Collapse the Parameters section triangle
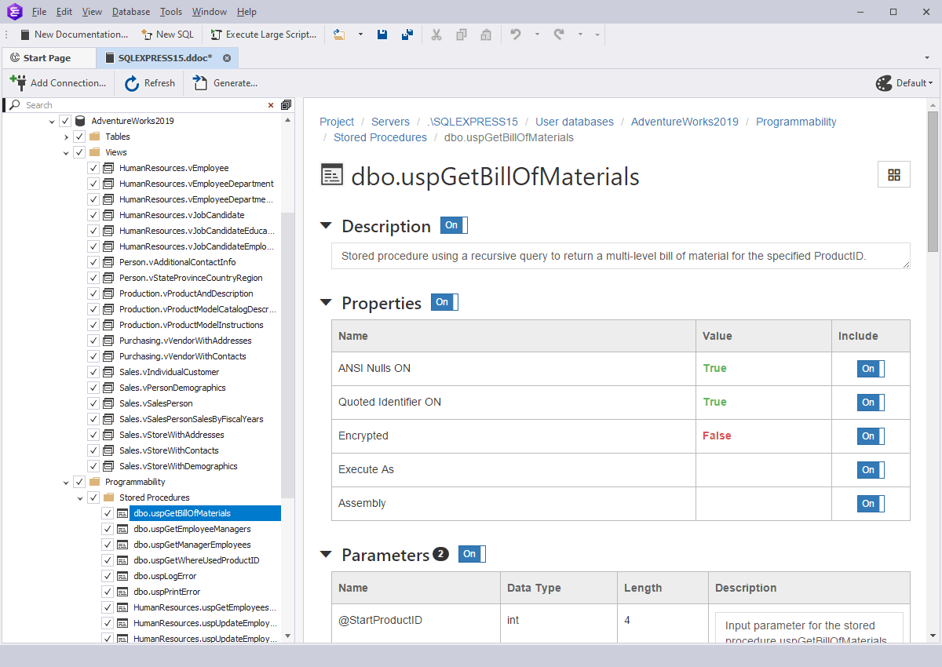Image resolution: width=942 pixels, height=667 pixels. coord(326,554)
